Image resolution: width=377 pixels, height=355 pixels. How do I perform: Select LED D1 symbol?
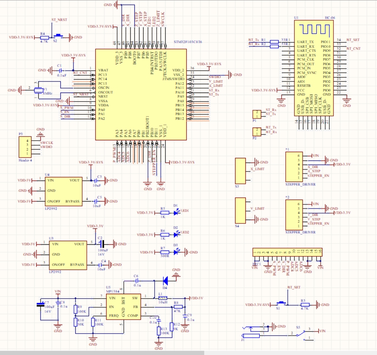click(176, 212)
